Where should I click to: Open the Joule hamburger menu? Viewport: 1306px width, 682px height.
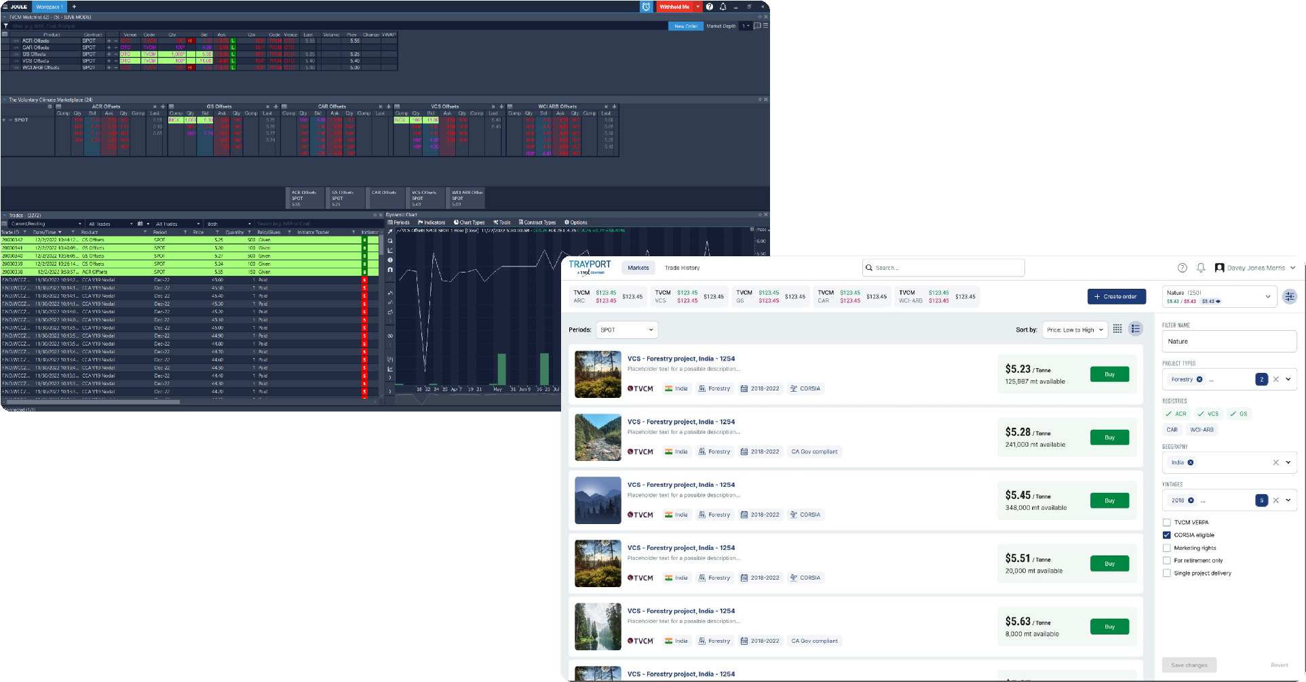click(5, 7)
